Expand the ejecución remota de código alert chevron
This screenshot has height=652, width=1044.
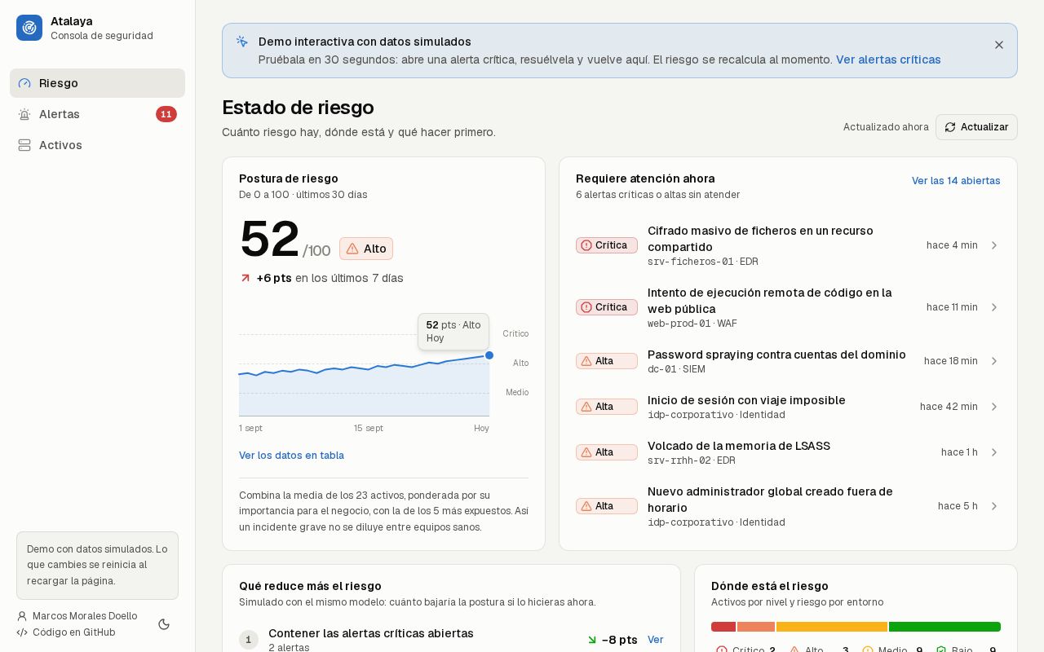994,307
